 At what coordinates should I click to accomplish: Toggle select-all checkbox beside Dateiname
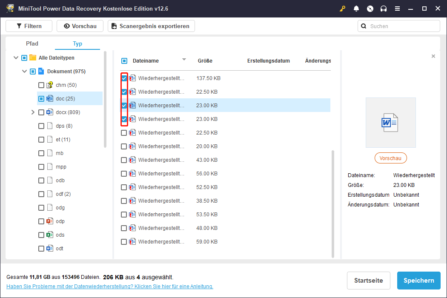[x=124, y=61]
